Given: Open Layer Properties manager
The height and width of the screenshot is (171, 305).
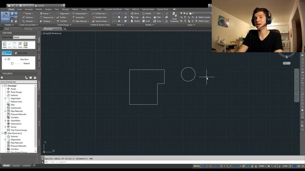Looking at the screenshot, I should tap(174, 17).
